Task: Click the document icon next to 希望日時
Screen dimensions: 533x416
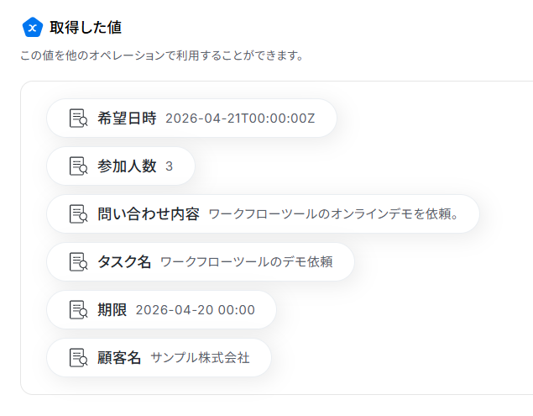Action: click(x=78, y=118)
